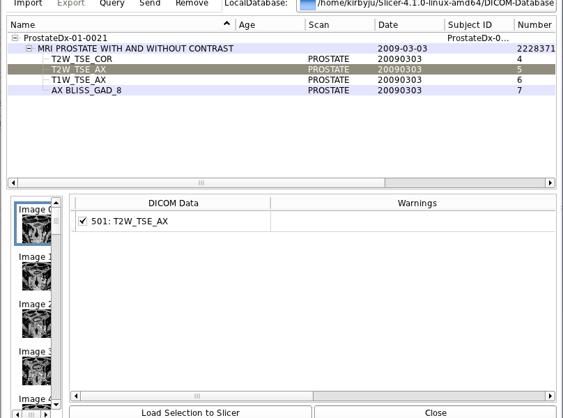
Task: Open the Query toolbar item
Action: tap(112, 3)
